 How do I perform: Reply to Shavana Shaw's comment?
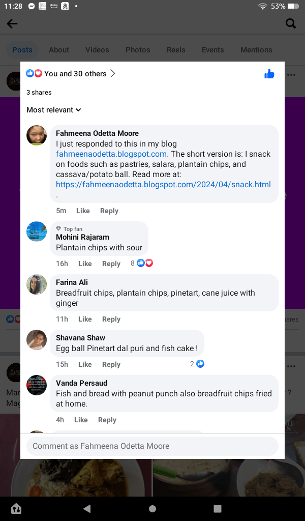coord(111,364)
